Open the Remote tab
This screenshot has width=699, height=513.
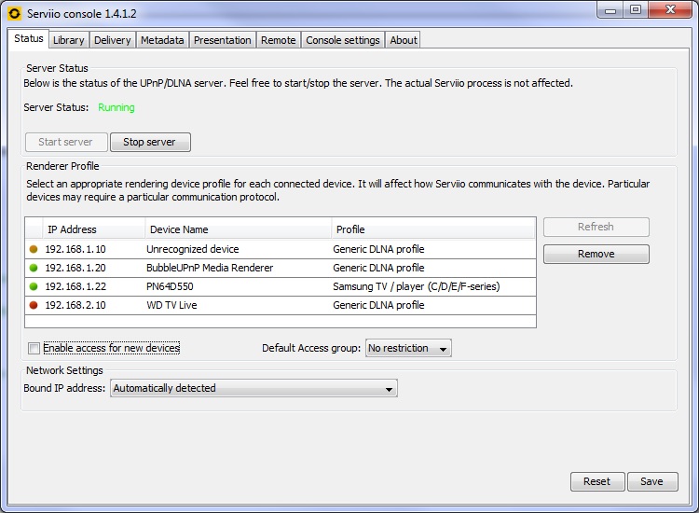pos(279,40)
